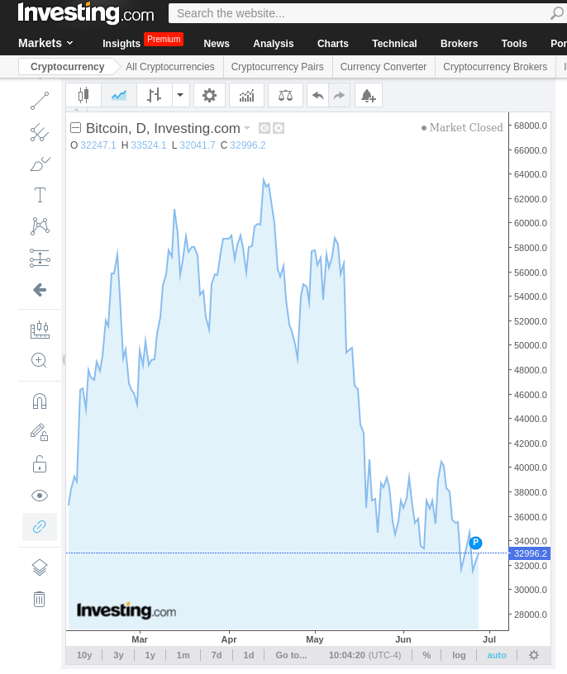Image resolution: width=567 pixels, height=674 pixels.
Task: Set chart range to 1y
Action: (x=150, y=655)
